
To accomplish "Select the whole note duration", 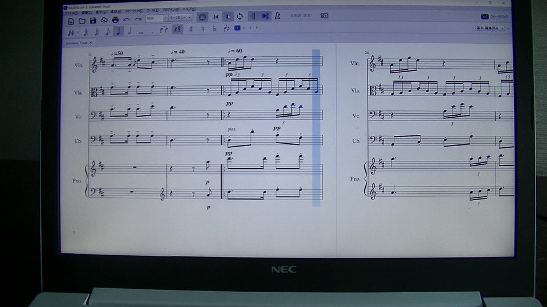I will click(141, 32).
